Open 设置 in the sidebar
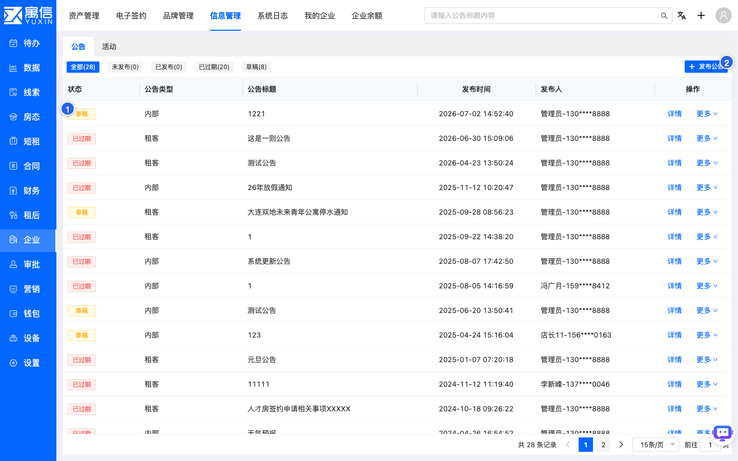This screenshot has height=461, width=738. (28, 363)
